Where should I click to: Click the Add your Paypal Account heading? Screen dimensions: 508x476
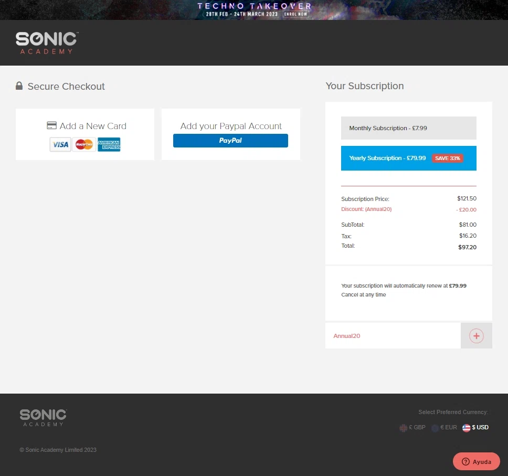coord(231,126)
